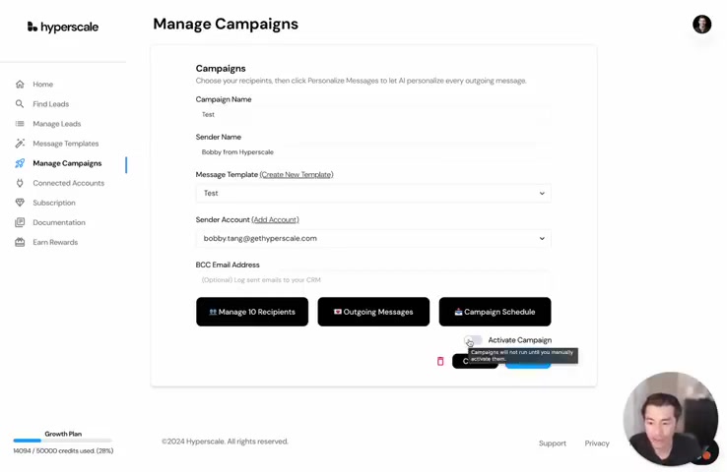This screenshot has height=472, width=727.
Task: Click the Add Account link
Action: tap(276, 220)
